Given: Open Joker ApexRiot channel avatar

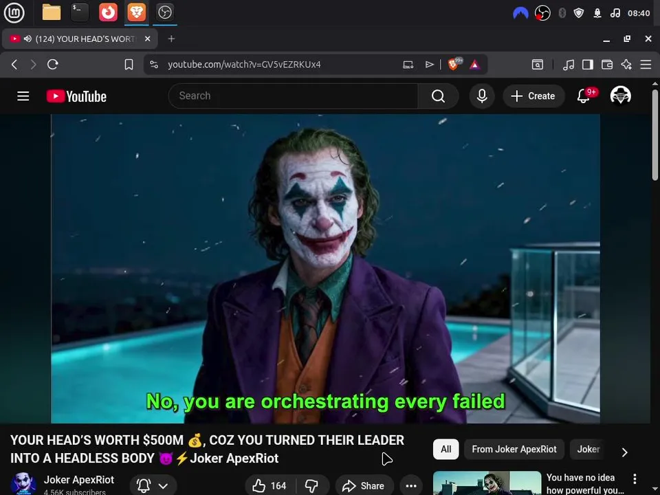Looking at the screenshot, I should point(23,483).
